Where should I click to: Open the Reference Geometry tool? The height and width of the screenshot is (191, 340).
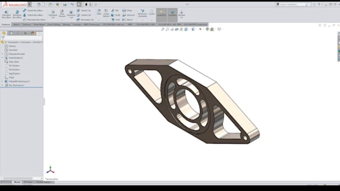142,13
